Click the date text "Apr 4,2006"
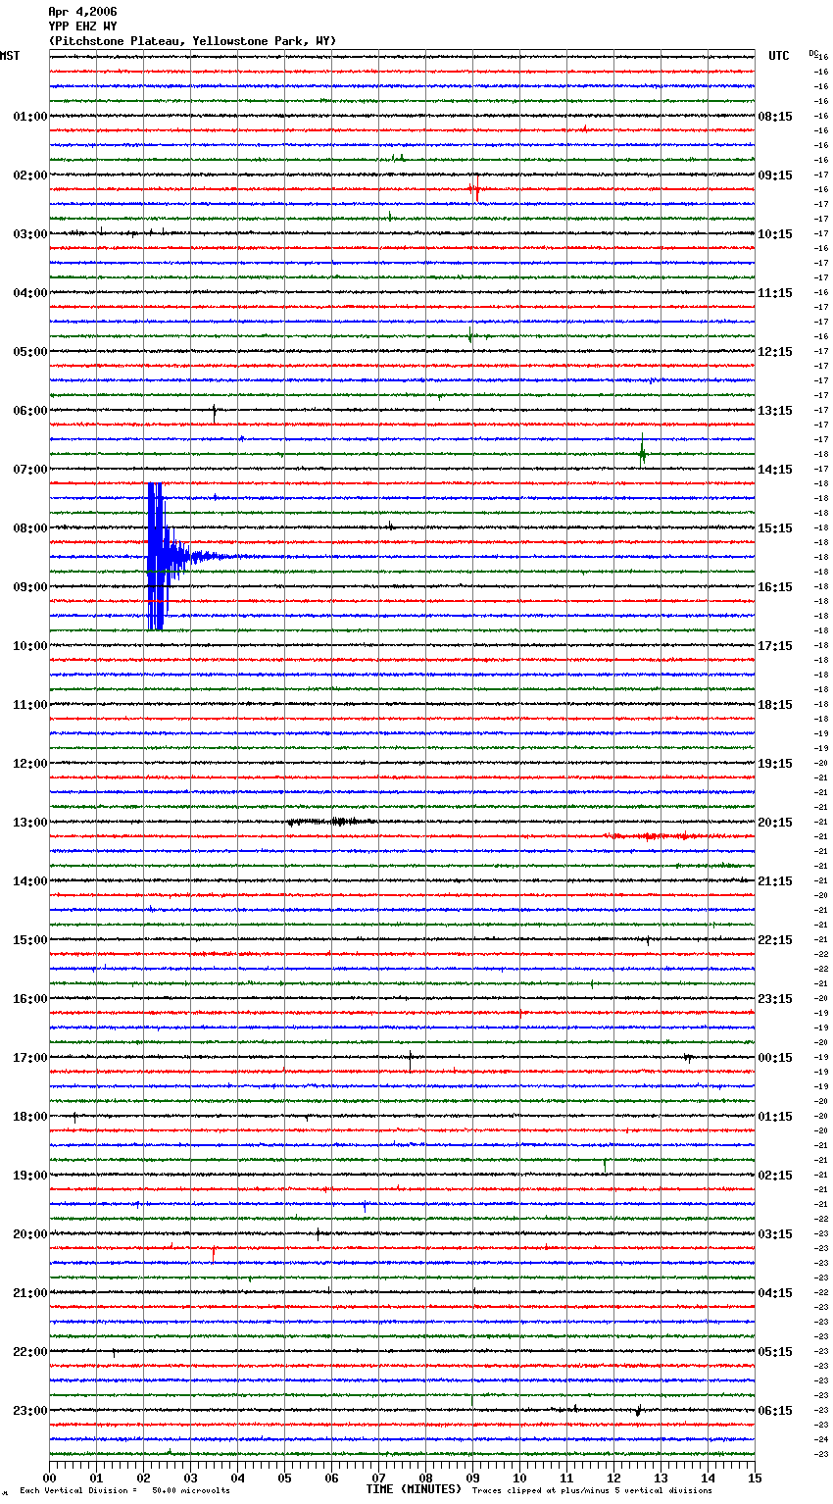The width and height of the screenshot is (833, 1504). [82, 12]
